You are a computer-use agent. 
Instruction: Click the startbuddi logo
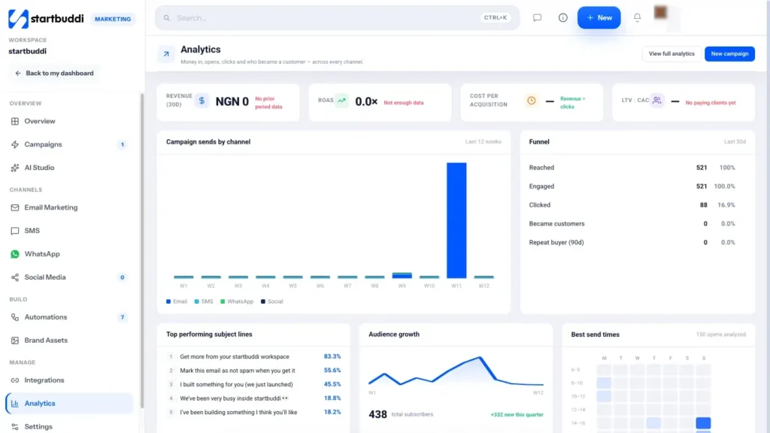click(x=46, y=19)
